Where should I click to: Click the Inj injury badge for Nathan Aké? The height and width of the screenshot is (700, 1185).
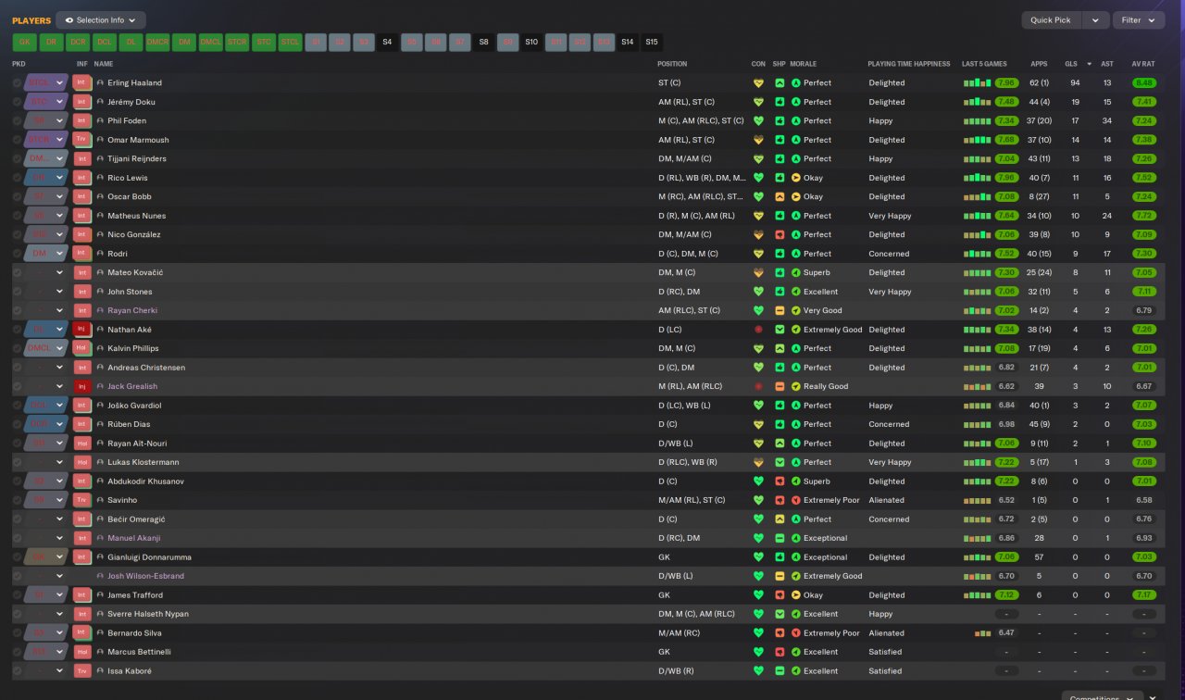[x=81, y=330]
